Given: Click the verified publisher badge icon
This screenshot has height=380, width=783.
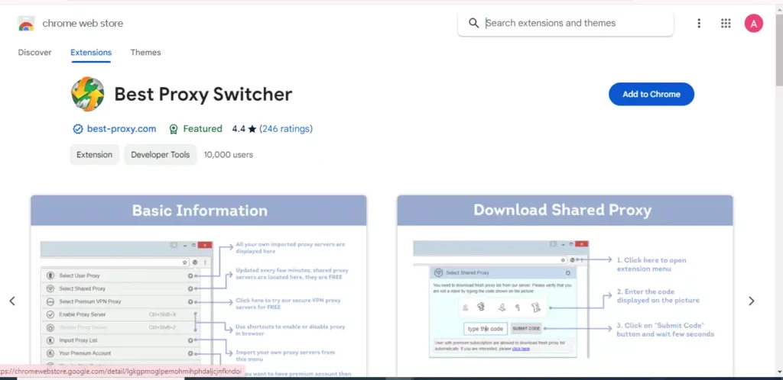Looking at the screenshot, I should [78, 129].
